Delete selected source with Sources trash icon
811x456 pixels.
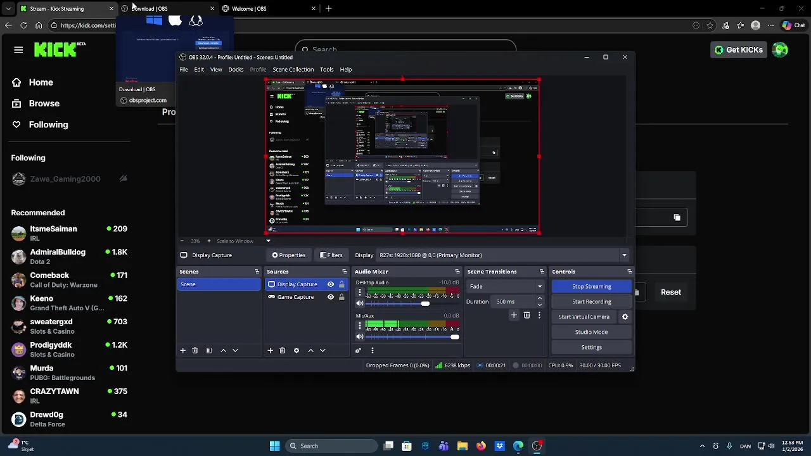283,350
